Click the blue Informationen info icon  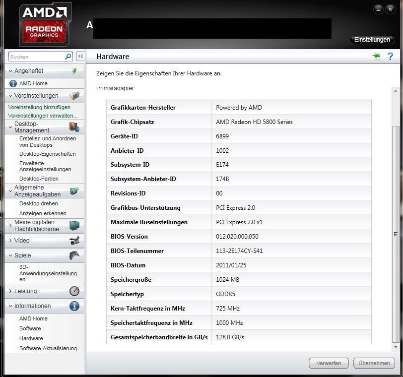[74, 306]
